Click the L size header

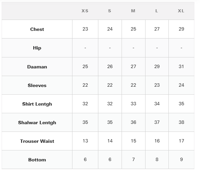156,11
